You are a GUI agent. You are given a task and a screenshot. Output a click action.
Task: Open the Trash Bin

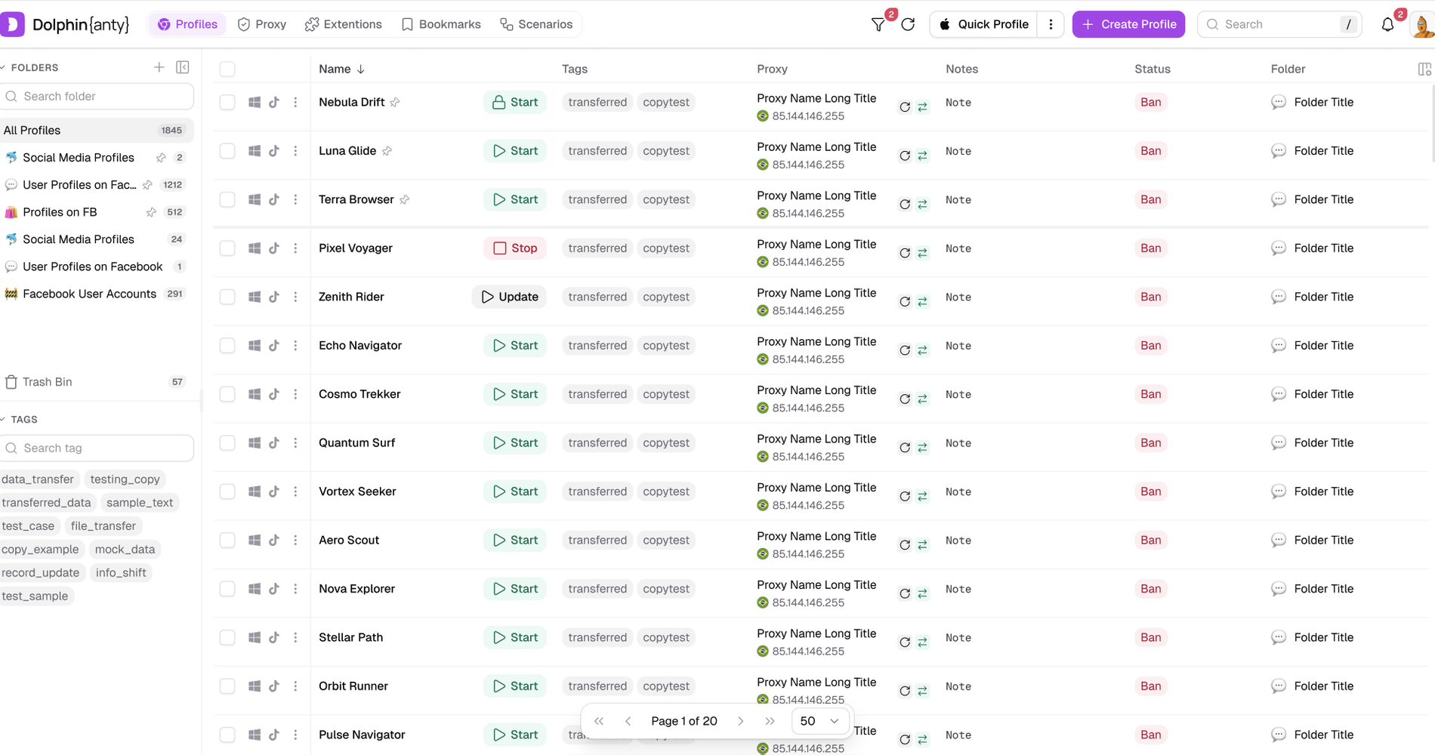95,382
